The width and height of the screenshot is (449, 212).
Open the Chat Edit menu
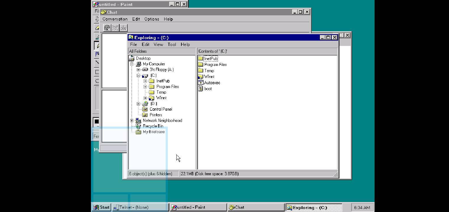136,19
